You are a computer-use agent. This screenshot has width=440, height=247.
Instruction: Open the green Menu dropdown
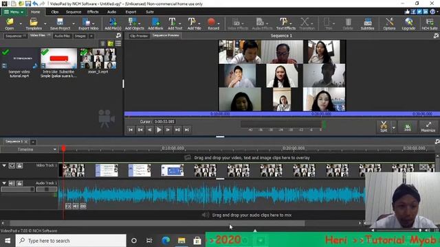pyautogui.click(x=14, y=12)
